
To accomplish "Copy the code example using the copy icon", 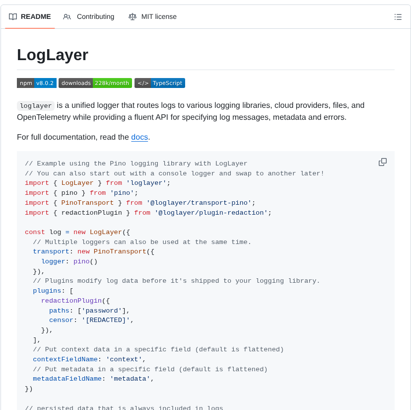I will [x=382, y=162].
